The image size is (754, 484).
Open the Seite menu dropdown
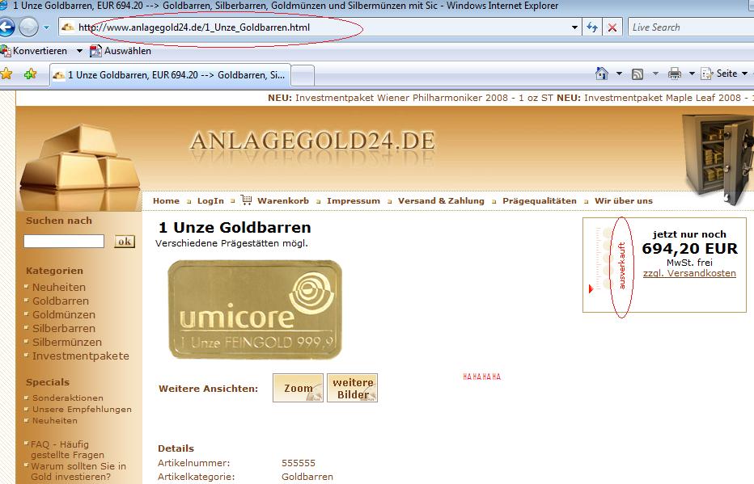point(726,73)
